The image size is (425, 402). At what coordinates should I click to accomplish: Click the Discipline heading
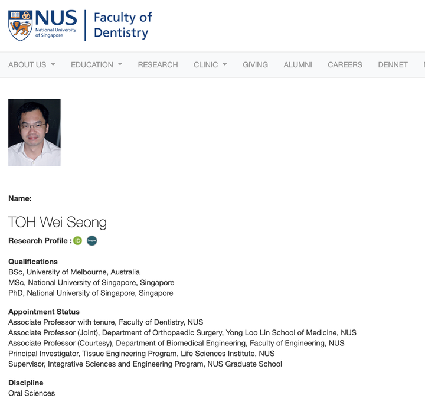(x=26, y=383)
